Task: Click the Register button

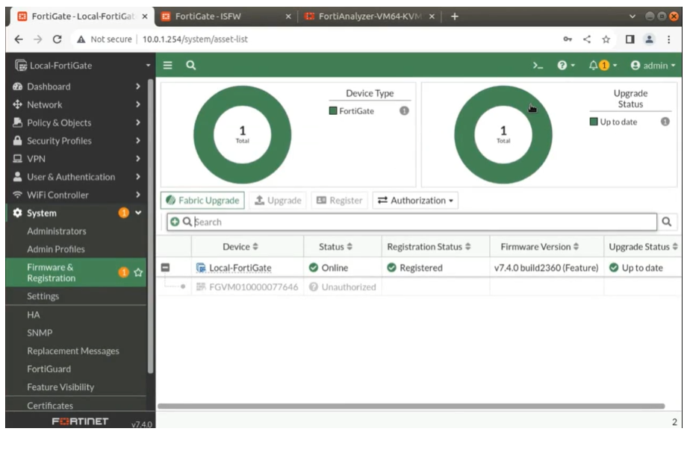Action: pos(340,201)
